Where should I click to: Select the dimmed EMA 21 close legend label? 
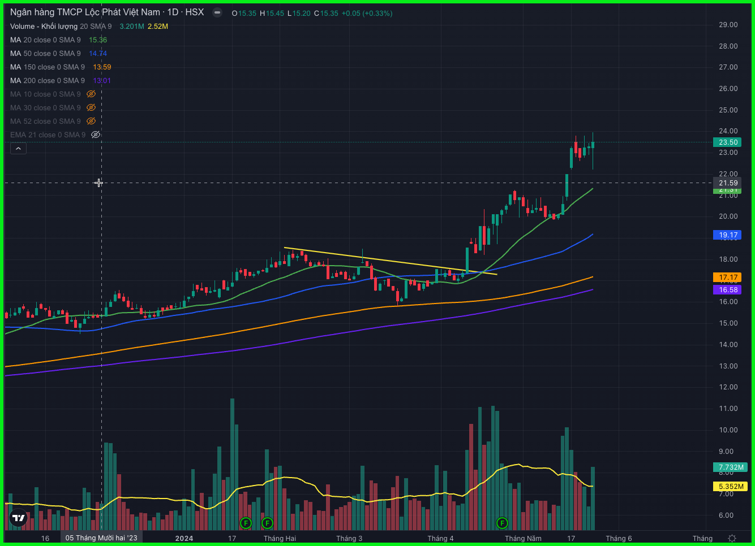click(48, 135)
